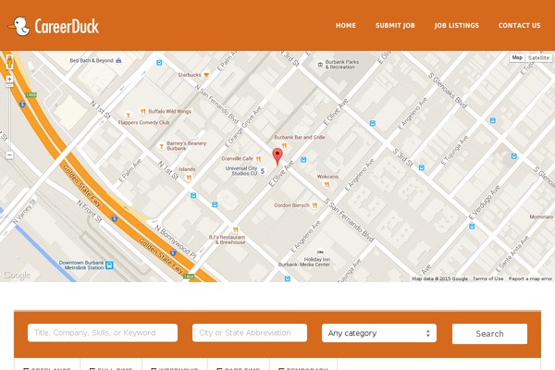Click the E Verdugo Ave street label
555x370 pixels.
point(484,203)
